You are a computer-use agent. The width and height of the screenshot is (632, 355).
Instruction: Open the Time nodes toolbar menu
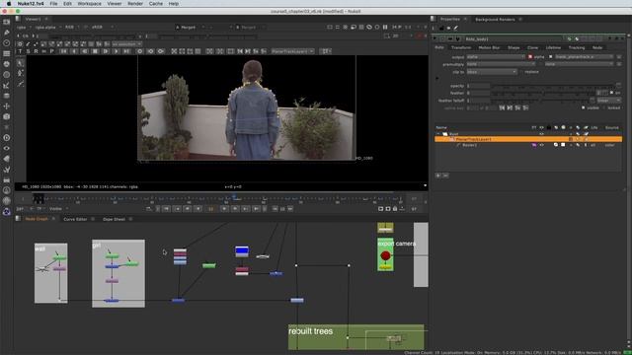coord(7,42)
